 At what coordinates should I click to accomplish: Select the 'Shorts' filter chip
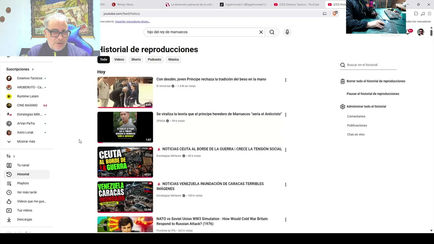(136, 59)
